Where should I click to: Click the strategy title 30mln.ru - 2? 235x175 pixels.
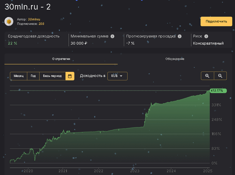28,6
